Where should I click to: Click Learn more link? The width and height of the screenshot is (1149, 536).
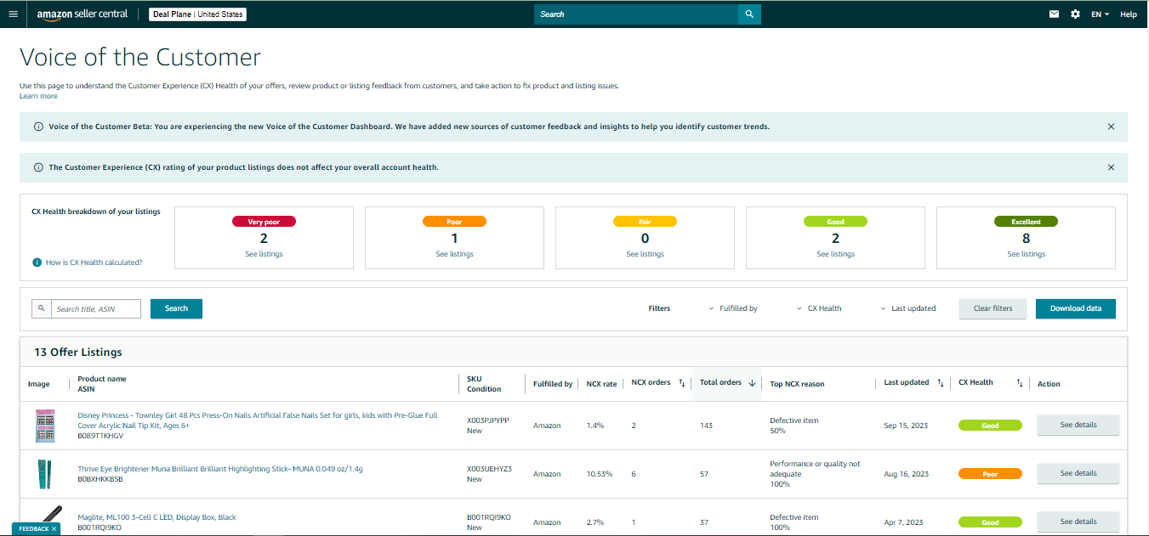(38, 96)
